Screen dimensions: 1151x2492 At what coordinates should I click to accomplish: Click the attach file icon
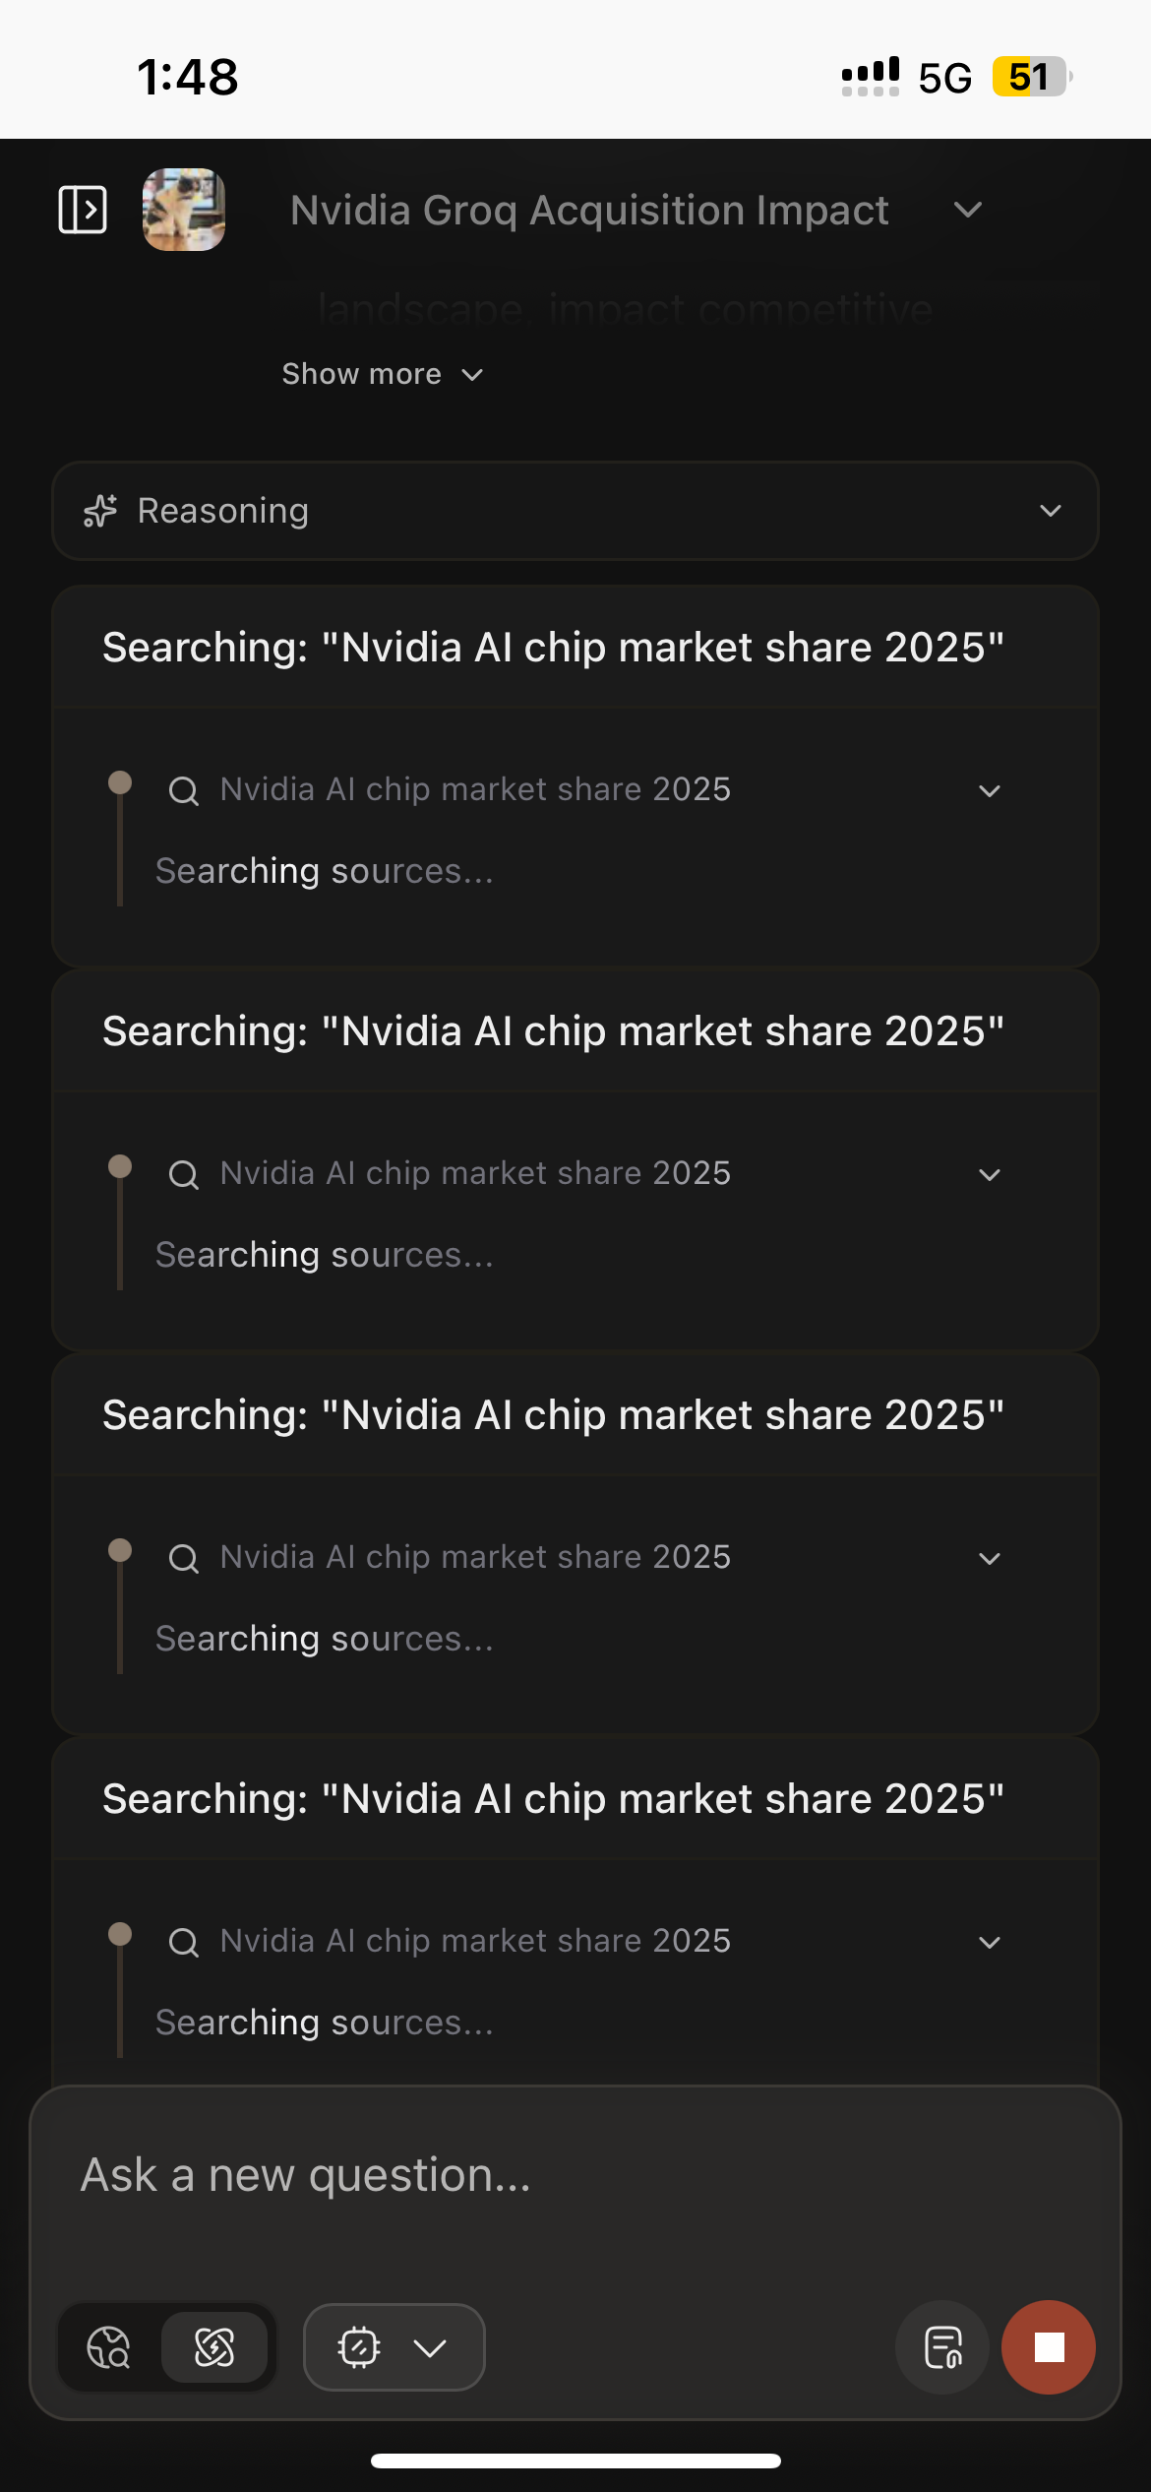pos(942,2347)
